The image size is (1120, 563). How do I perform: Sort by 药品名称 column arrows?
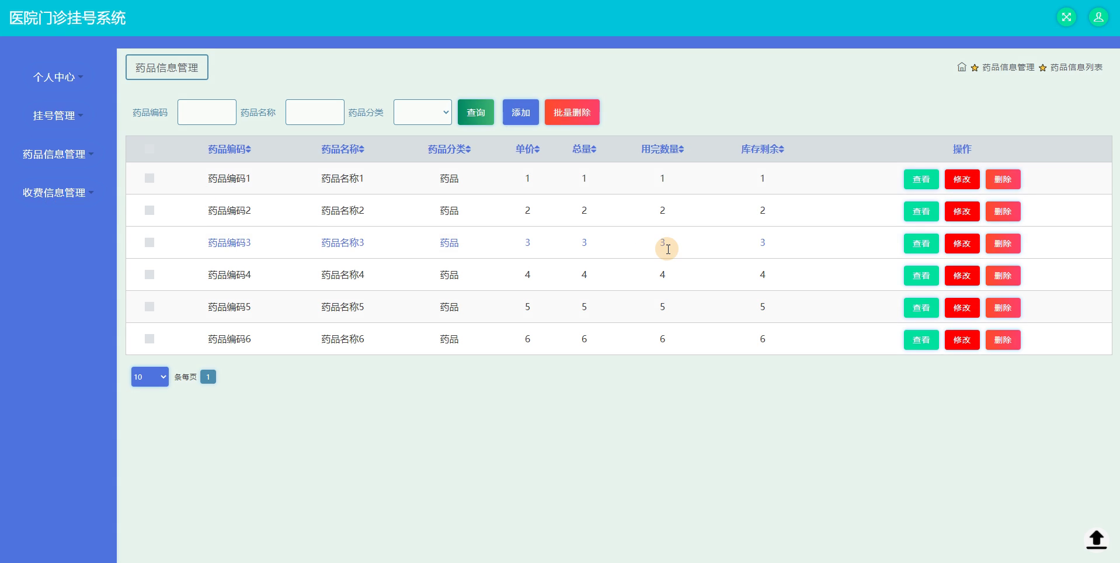click(x=361, y=150)
